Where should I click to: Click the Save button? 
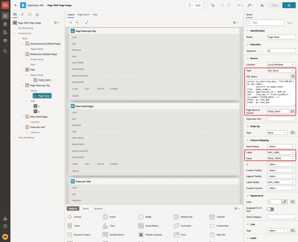(275, 5)
